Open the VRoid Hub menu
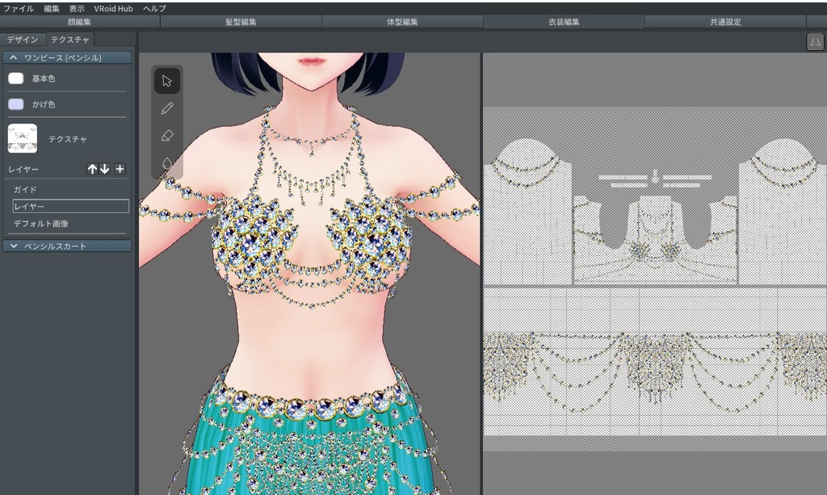The image size is (827, 495). tap(112, 8)
